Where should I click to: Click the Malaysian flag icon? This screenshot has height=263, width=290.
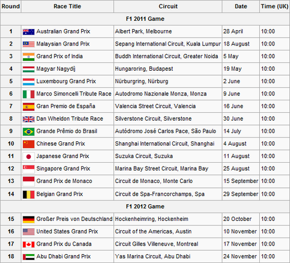[29, 44]
